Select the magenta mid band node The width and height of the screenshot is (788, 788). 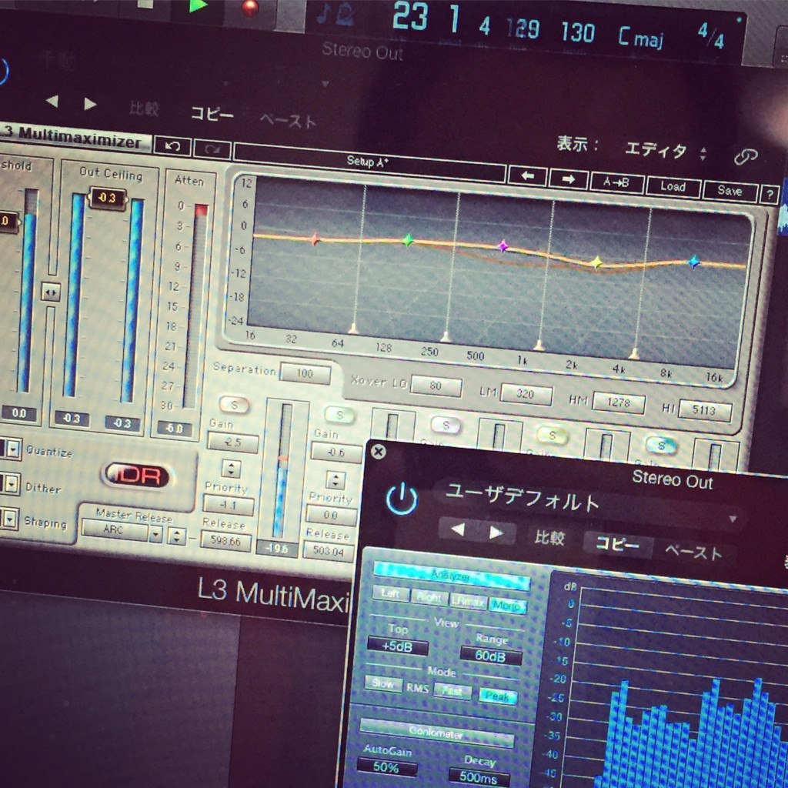(503, 245)
